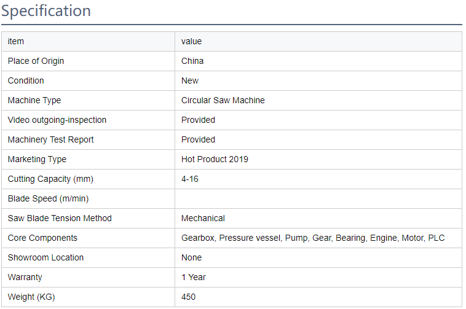Click the Core Components value text
This screenshot has height=309, width=466.
[x=313, y=238]
